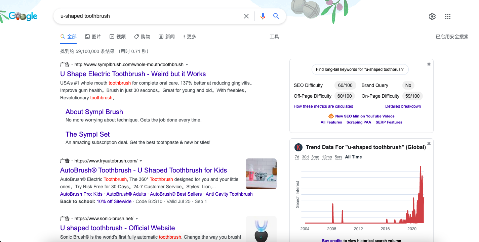The width and height of the screenshot is (479, 242).
Task: Open the Scraping PAA link
Action: tap(359, 122)
